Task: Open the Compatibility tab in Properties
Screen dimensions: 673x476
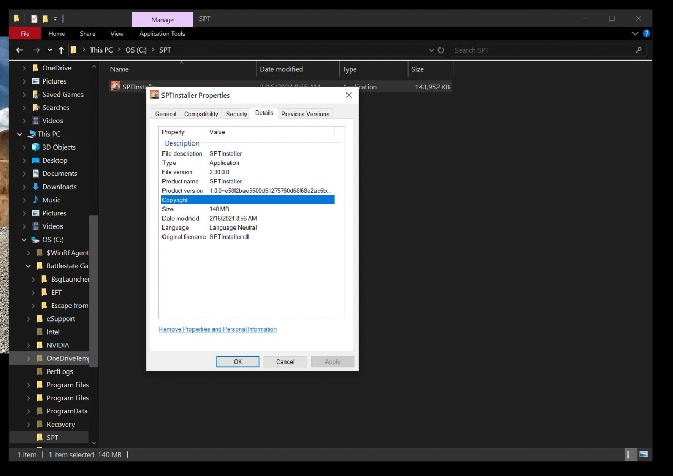Action: point(201,114)
